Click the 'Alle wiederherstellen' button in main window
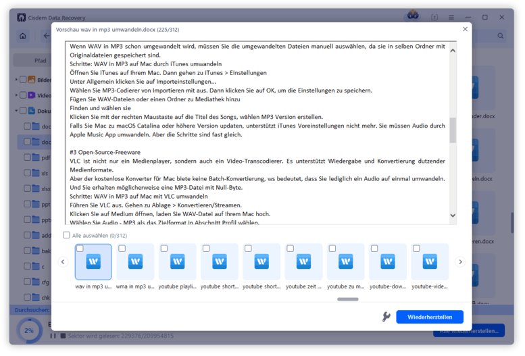The image size is (525, 356). pos(469,330)
